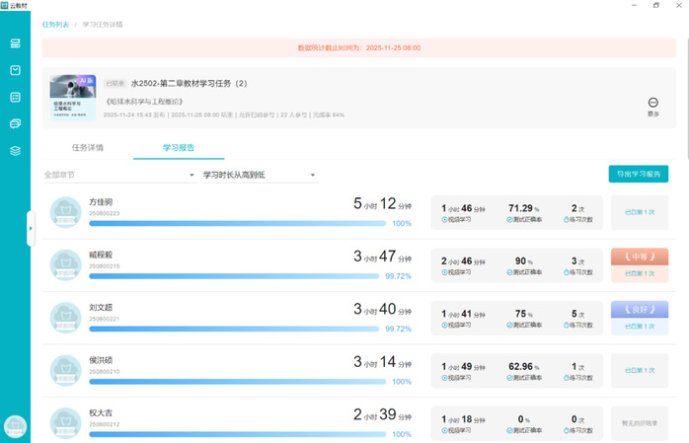Select the 学习报告 tab
Viewport: 689px width, 443px height.
coord(179,147)
